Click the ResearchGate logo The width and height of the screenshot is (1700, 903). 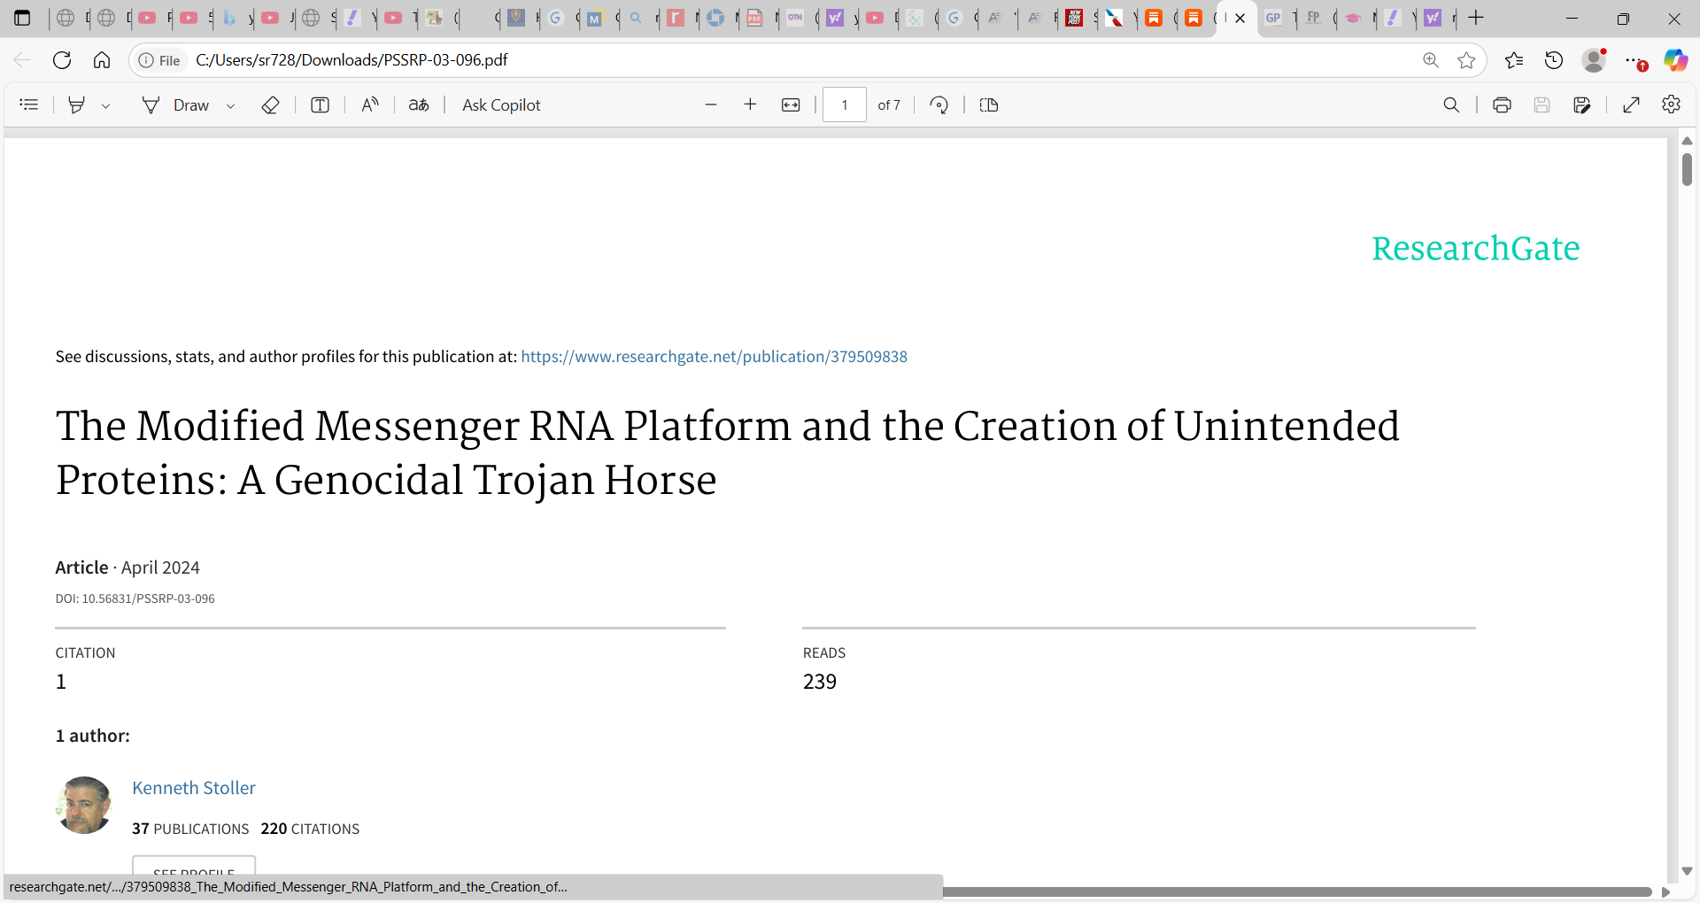[x=1475, y=248]
